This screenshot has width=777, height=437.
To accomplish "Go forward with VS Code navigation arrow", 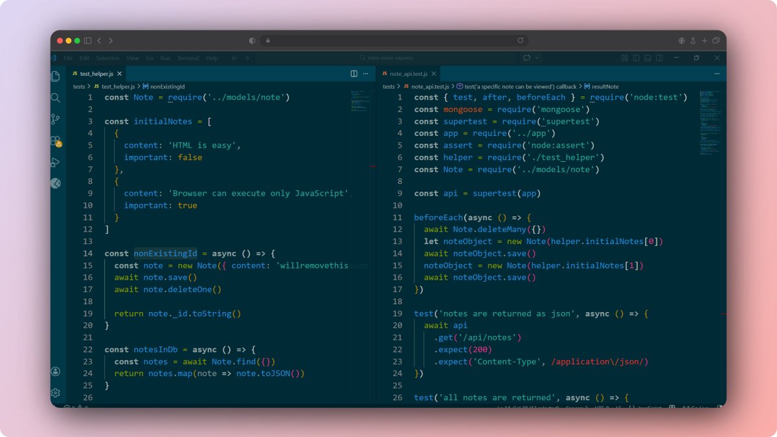I will [x=247, y=58].
